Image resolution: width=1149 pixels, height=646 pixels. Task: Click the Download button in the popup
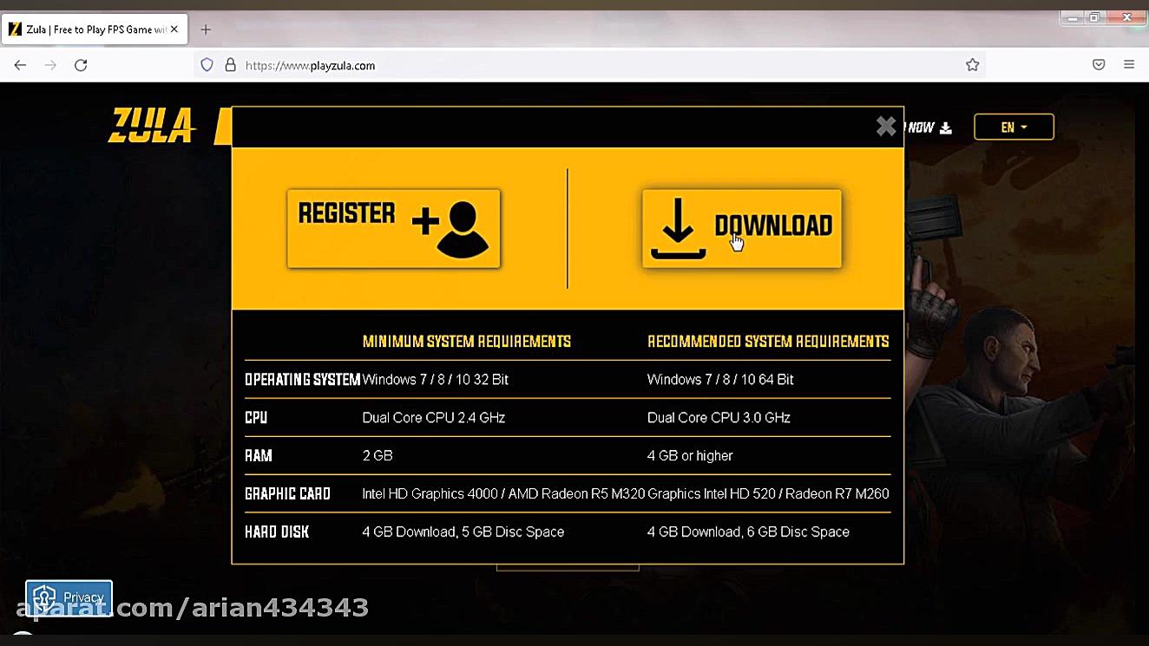coord(742,228)
